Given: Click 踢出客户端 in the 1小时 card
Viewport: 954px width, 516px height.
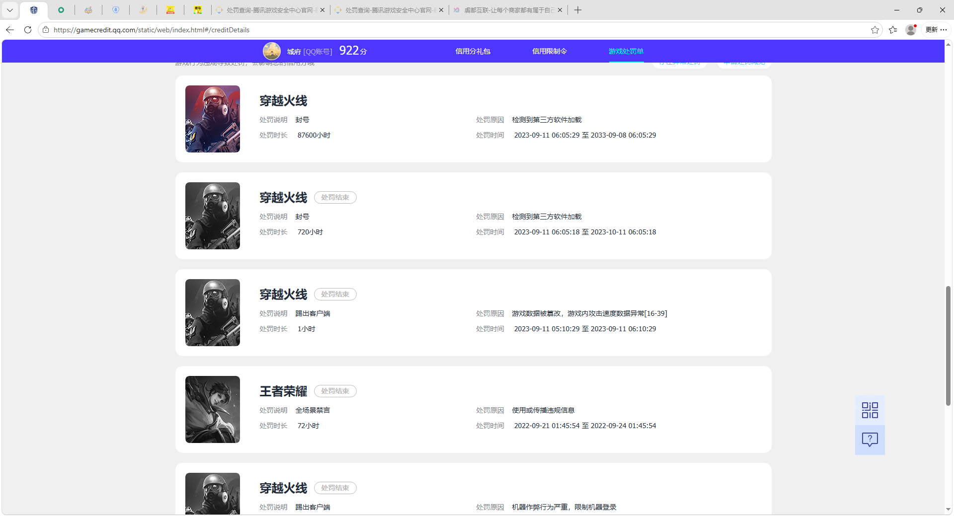Looking at the screenshot, I should point(313,313).
